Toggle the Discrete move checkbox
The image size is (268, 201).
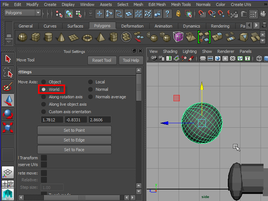coord(44,173)
